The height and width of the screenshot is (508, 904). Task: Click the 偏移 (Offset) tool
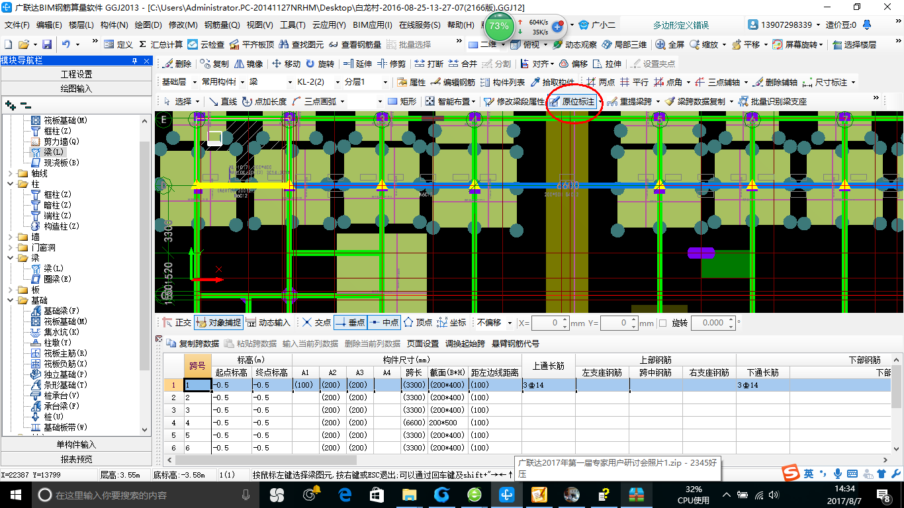[573, 64]
